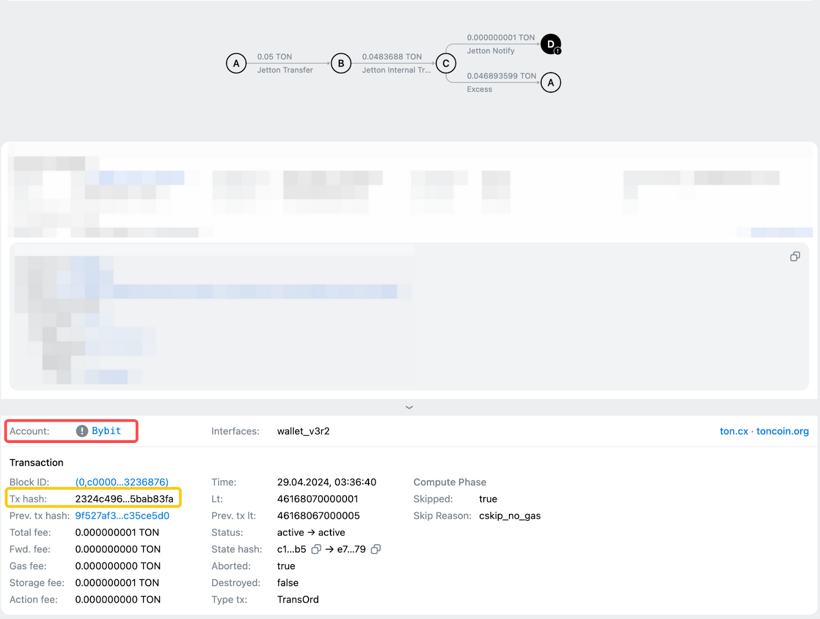This screenshot has height=619, width=820.
Task: Click the 0.05 TON Jetton Transfer label
Action: (284, 63)
